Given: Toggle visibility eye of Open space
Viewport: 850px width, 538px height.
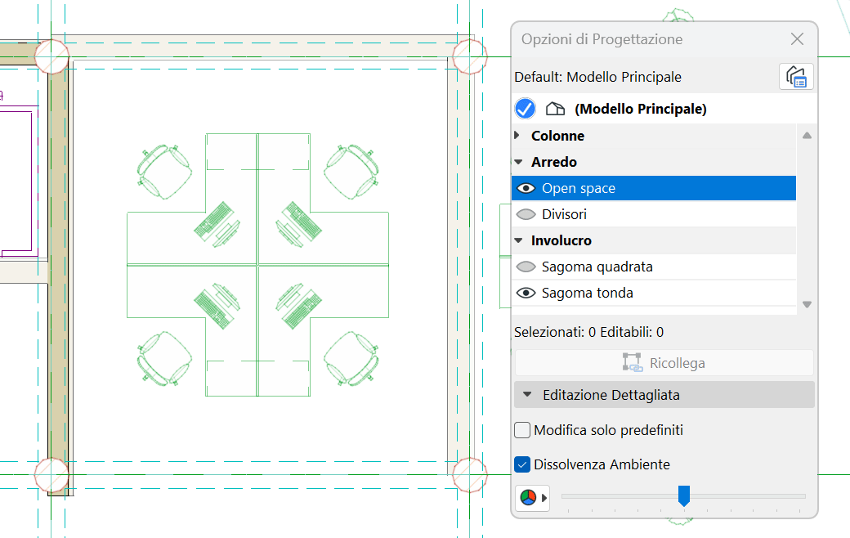Looking at the screenshot, I should click(x=526, y=188).
